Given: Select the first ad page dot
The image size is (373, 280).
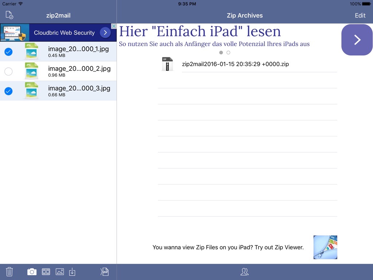Looking at the screenshot, I should coord(221,52).
